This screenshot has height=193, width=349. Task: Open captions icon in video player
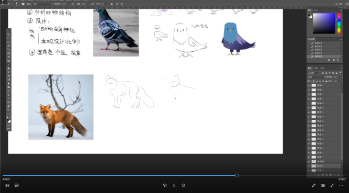(x=16, y=186)
